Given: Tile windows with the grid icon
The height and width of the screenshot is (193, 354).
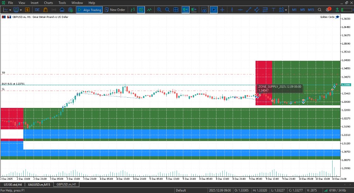Looking at the screenshot, I should [176, 10].
